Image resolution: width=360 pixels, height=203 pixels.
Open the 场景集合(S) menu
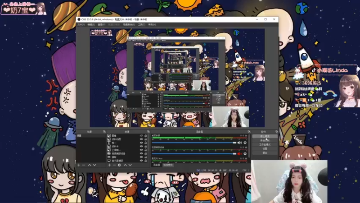coord(129,24)
